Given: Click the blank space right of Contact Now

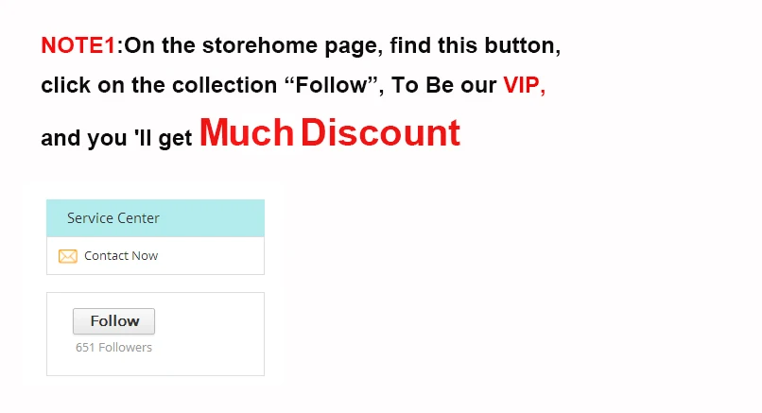Looking at the screenshot, I should tap(210, 255).
